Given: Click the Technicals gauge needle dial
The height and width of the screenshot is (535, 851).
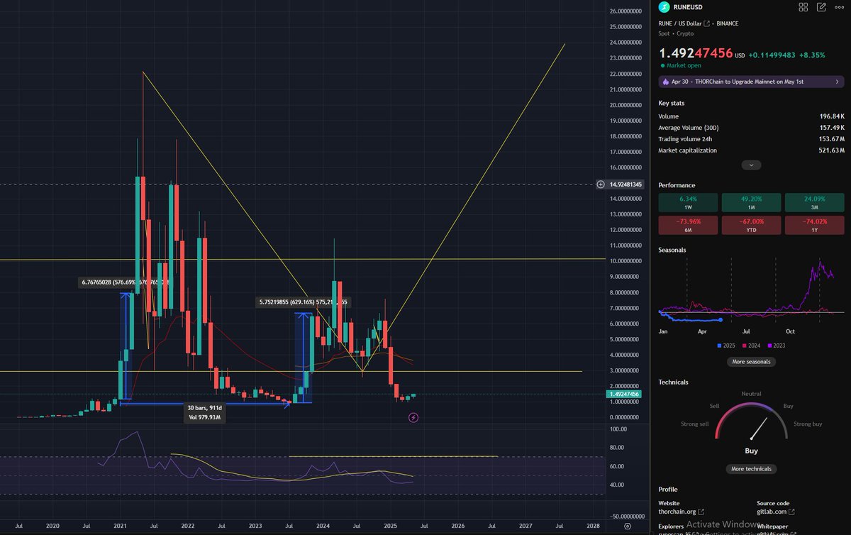Looking at the screenshot, I should pos(751,422).
